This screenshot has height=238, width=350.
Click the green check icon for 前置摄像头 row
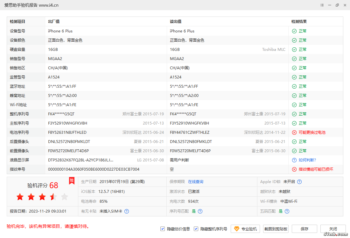tap(294, 151)
